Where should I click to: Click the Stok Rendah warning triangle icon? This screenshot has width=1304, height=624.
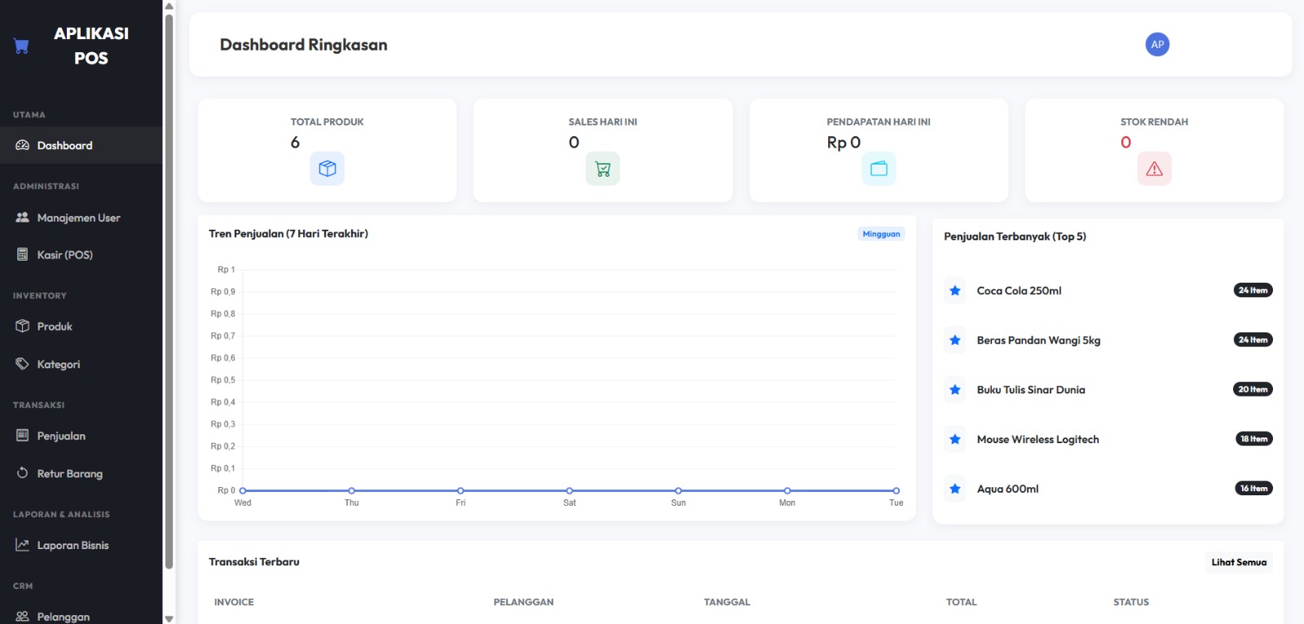click(1154, 169)
